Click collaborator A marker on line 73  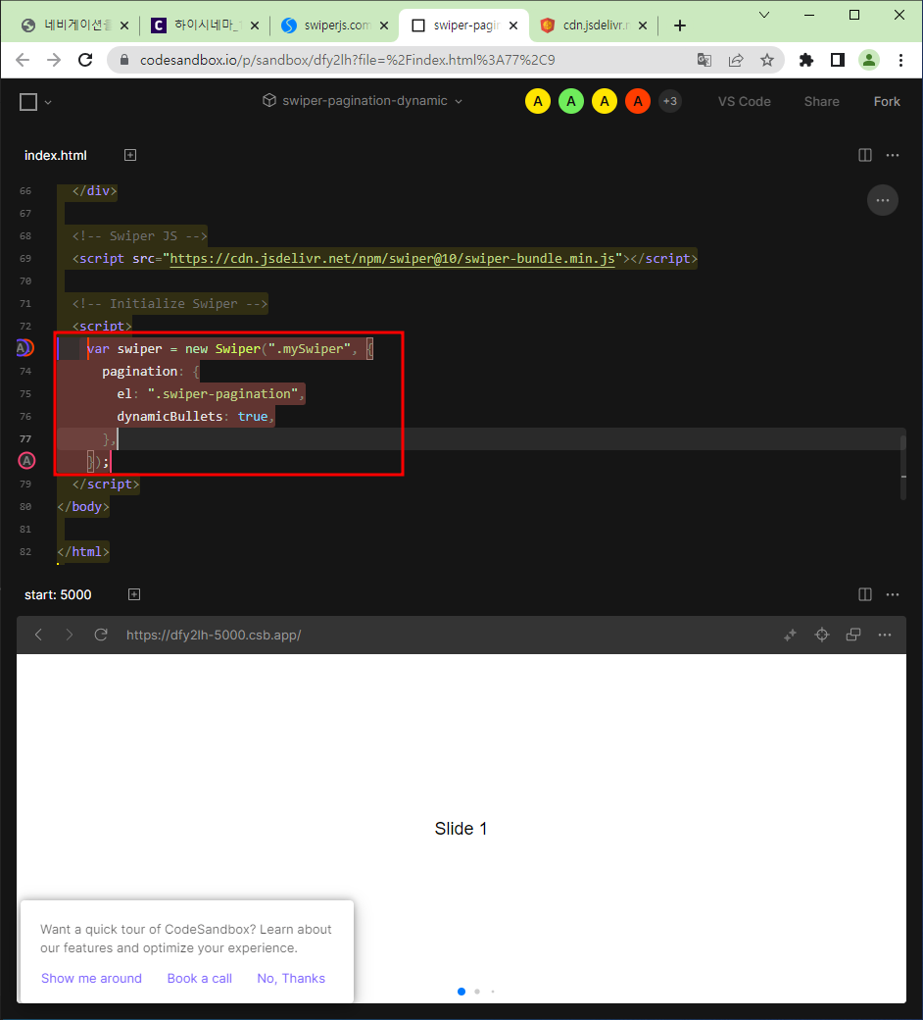24,348
